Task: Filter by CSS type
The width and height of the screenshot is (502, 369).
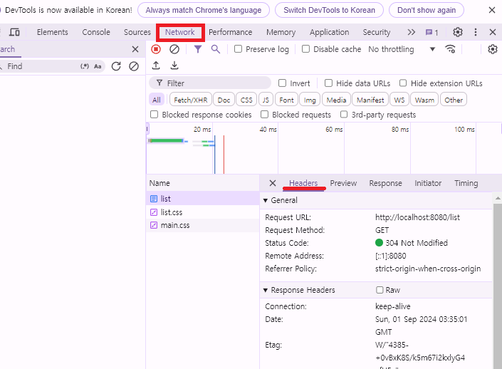Action: [246, 100]
